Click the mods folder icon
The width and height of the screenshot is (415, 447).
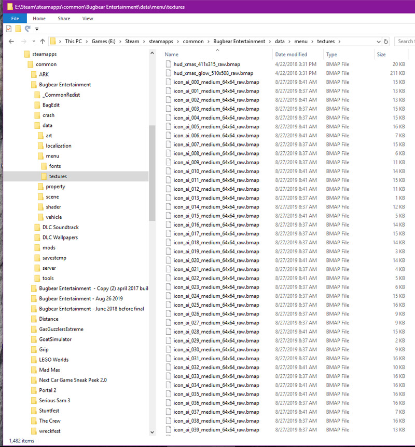[x=37, y=248]
